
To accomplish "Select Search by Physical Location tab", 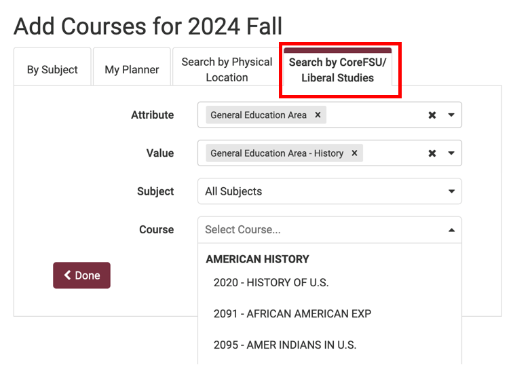I will click(x=227, y=69).
